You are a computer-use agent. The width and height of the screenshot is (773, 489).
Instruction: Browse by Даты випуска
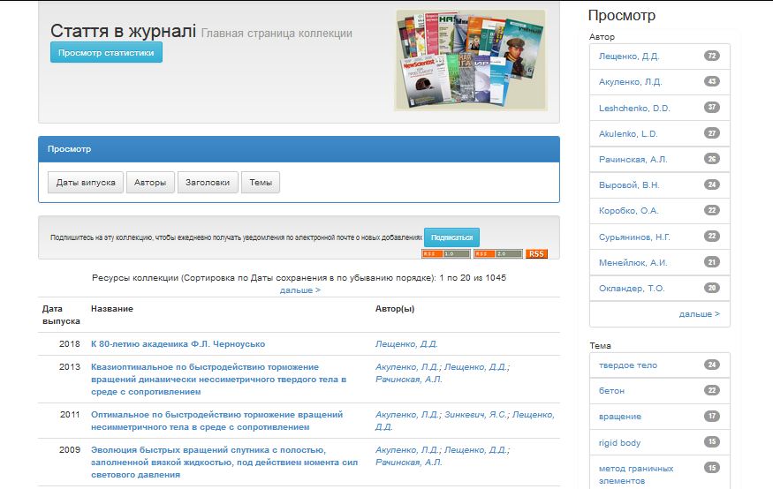(86, 182)
